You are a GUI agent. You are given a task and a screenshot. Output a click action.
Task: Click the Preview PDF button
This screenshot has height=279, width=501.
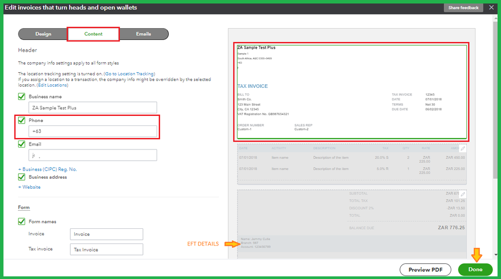point(425,270)
